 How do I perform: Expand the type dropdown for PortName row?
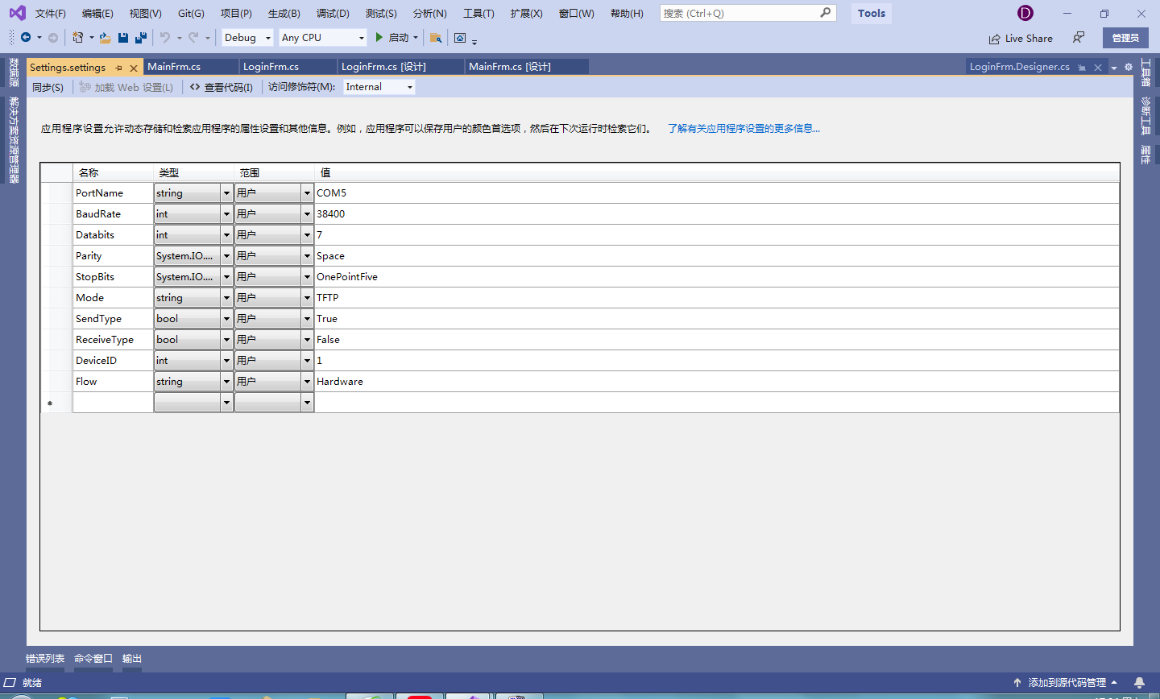(226, 193)
